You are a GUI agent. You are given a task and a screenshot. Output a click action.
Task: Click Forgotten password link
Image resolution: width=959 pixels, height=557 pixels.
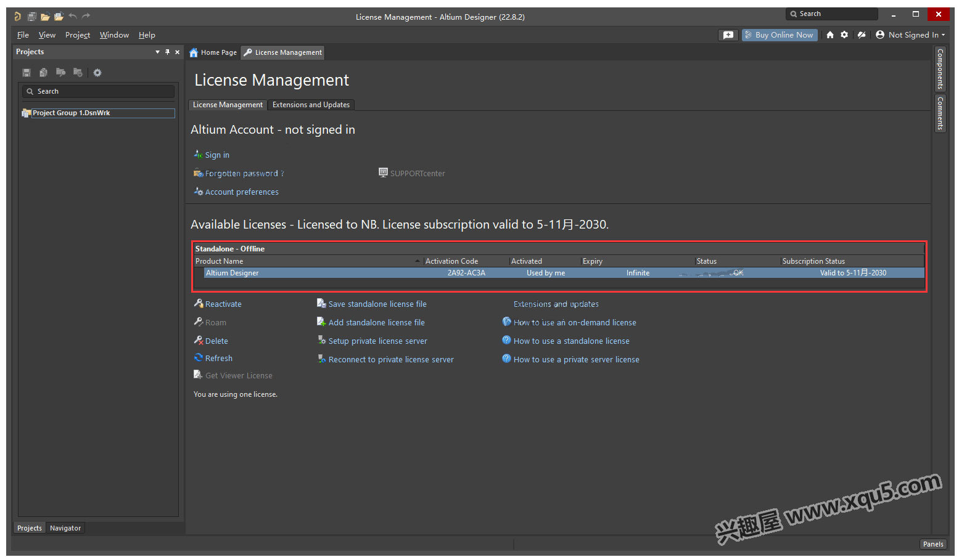(x=244, y=173)
